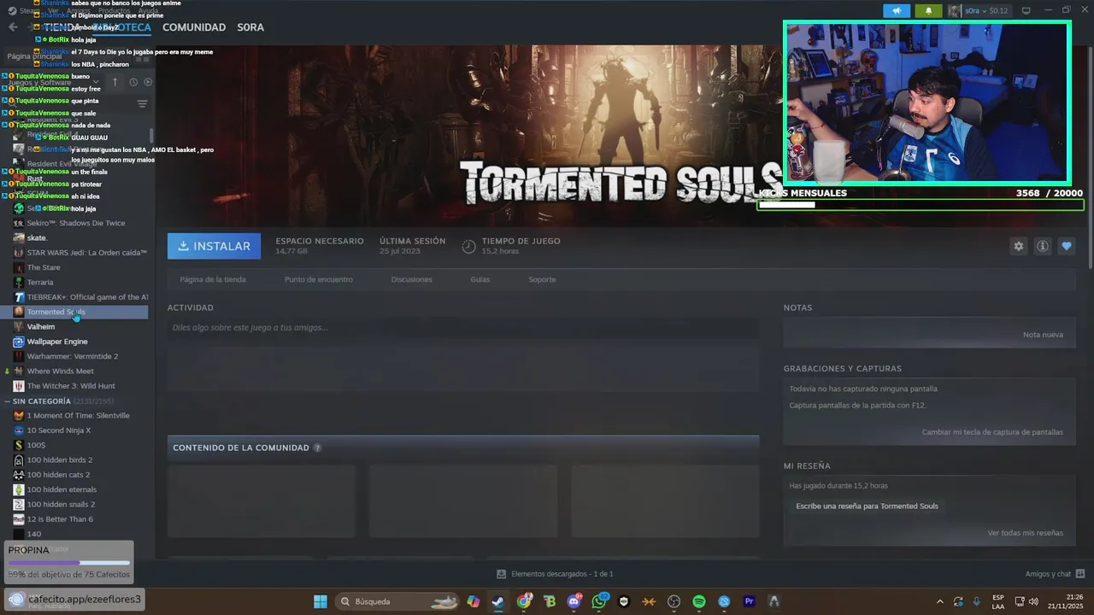
Task: Open the Guías tab
Action: pyautogui.click(x=479, y=279)
